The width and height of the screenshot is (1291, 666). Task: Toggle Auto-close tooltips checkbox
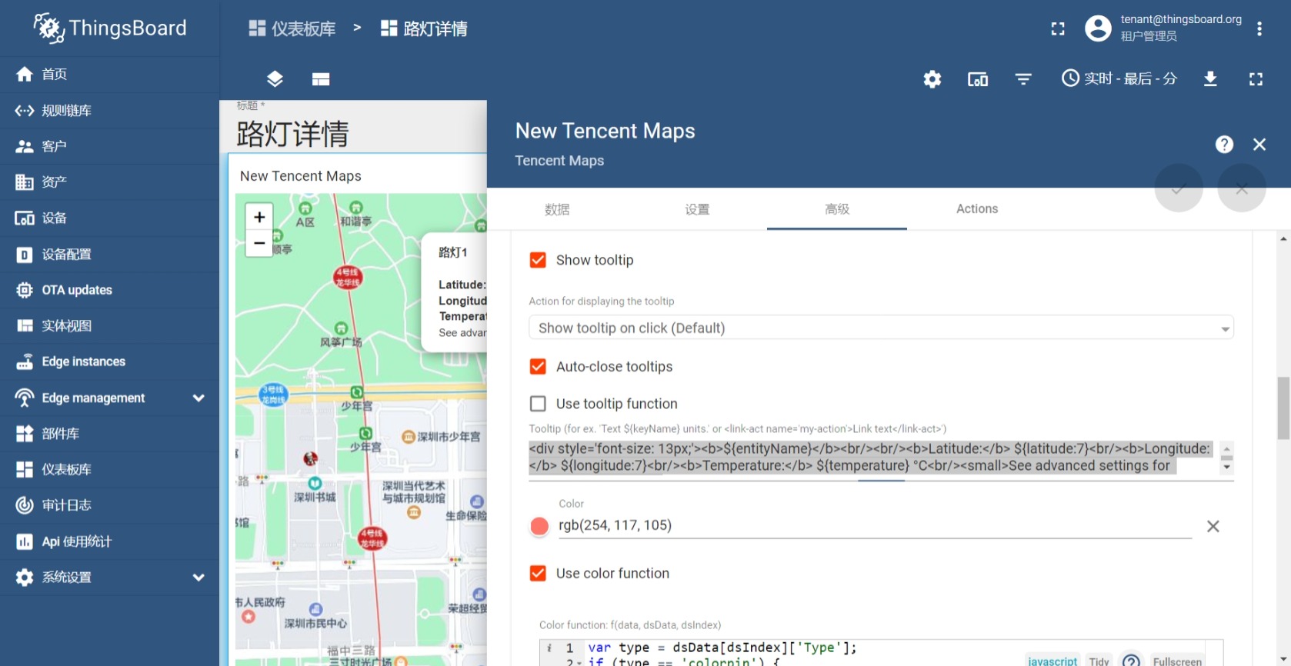pos(538,367)
